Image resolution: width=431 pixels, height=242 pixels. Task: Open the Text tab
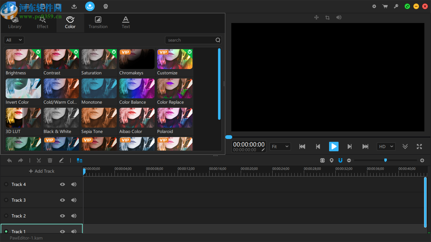tap(126, 23)
